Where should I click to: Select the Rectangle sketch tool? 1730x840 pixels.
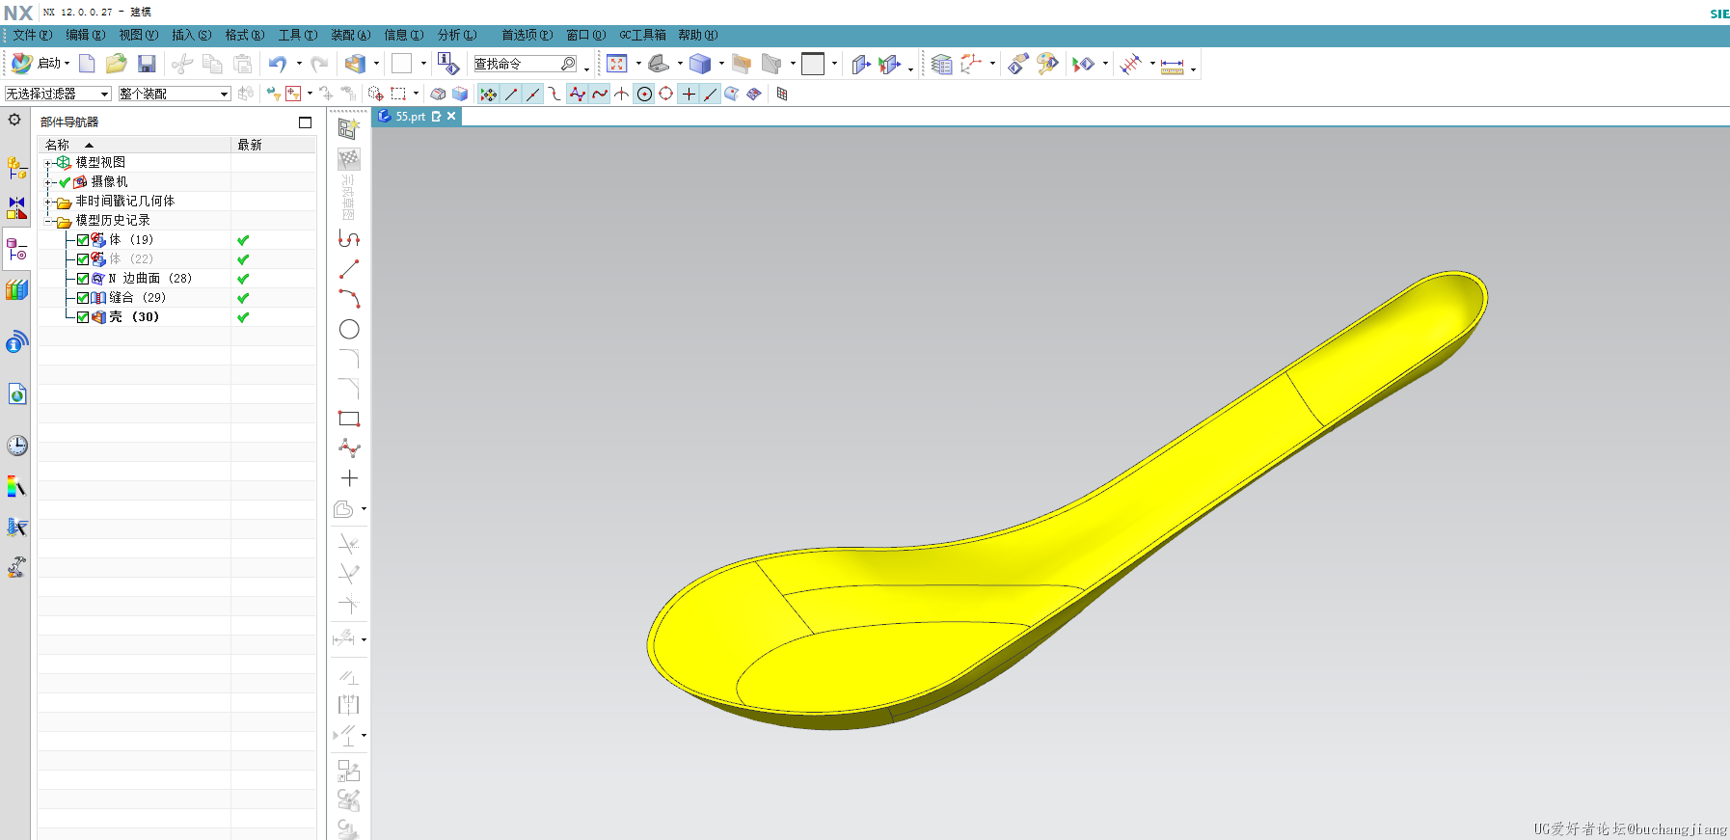click(349, 419)
